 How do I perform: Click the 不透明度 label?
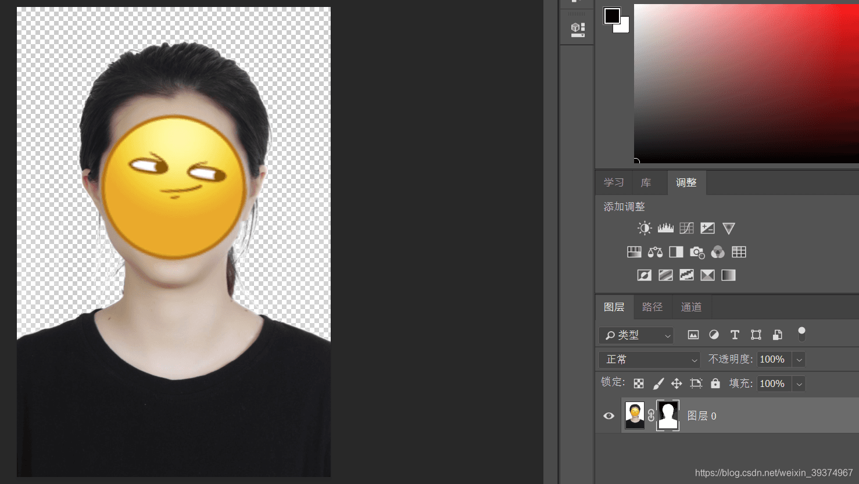tap(731, 360)
